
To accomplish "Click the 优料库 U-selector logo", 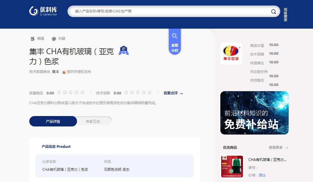I will point(43,11).
